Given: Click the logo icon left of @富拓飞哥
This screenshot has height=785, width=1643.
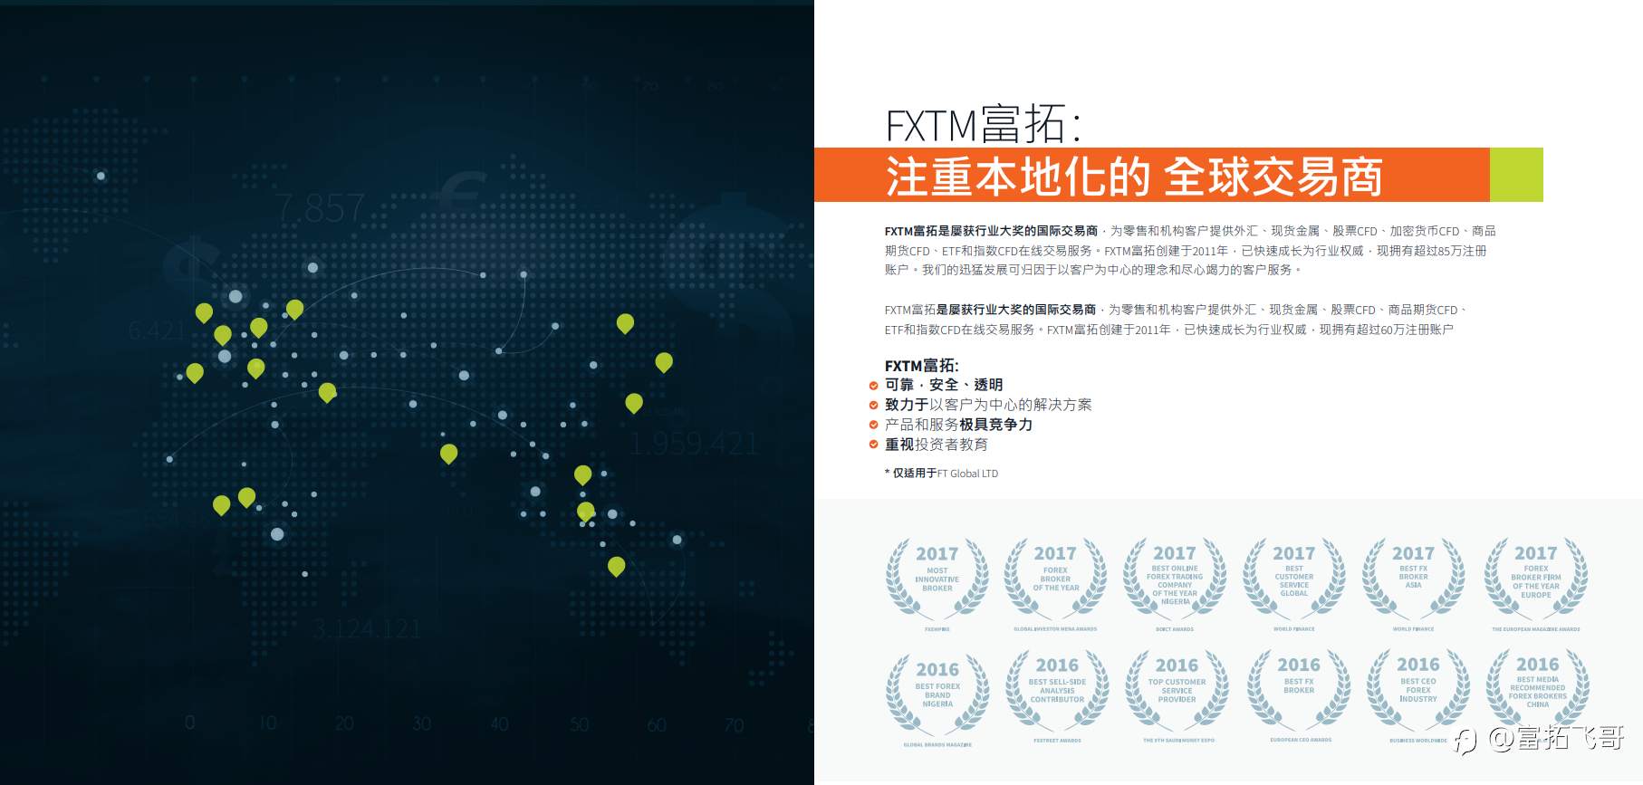Looking at the screenshot, I should (x=1465, y=741).
